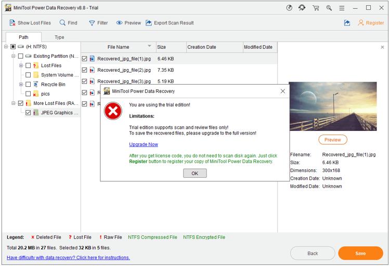Uncheck Recovered_jpg_file(2).jpg checkbox
This screenshot has height=266, width=390.
[84, 70]
